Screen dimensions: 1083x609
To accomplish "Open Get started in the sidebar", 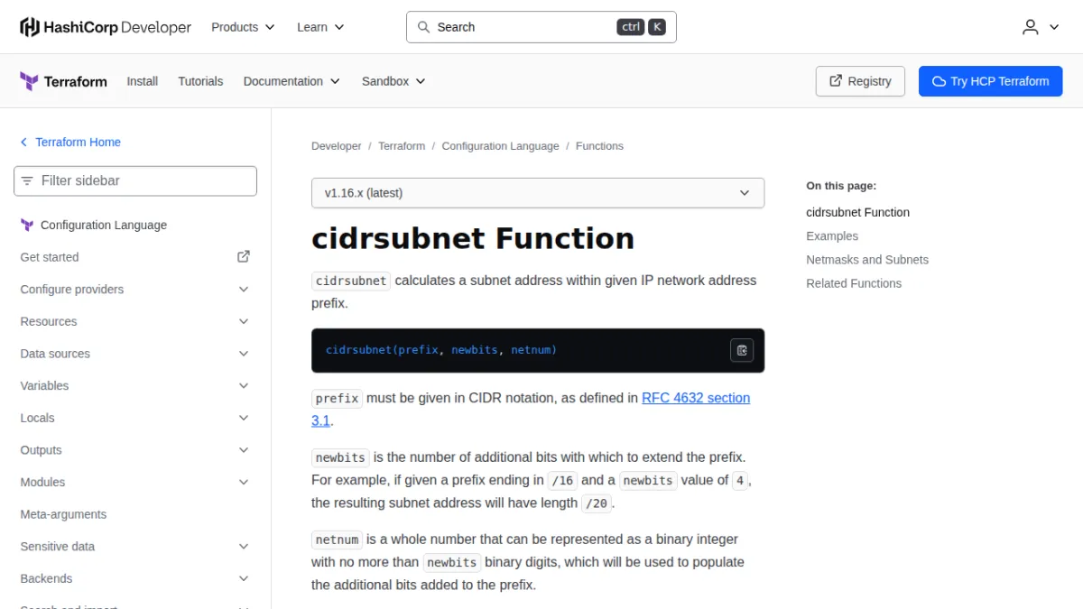I will tap(50, 257).
